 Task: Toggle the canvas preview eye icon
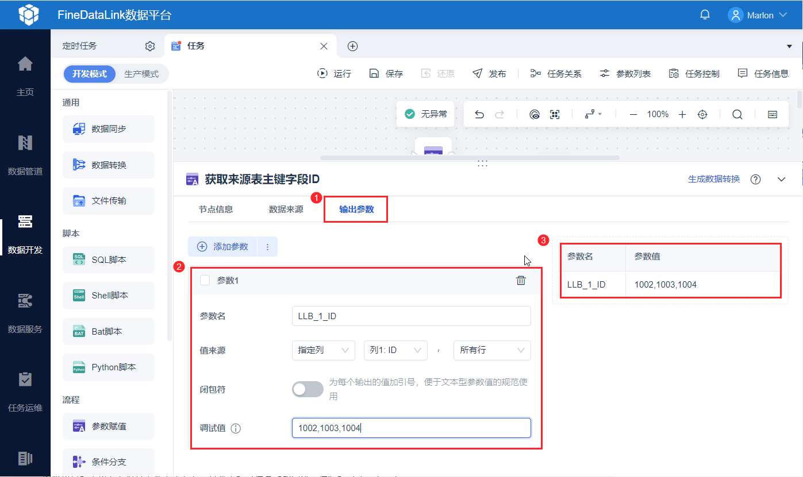point(535,114)
